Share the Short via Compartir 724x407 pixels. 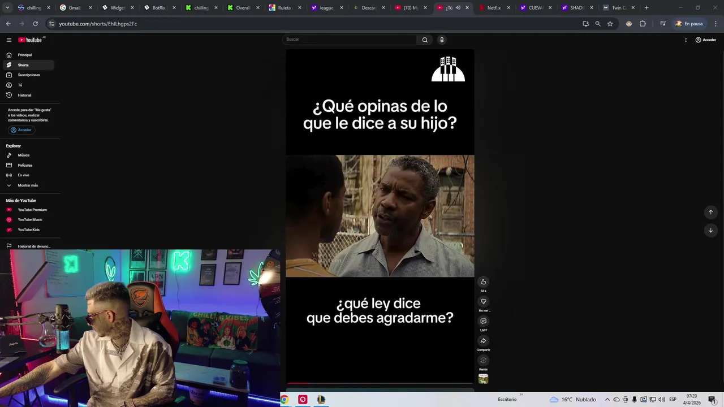click(x=483, y=341)
